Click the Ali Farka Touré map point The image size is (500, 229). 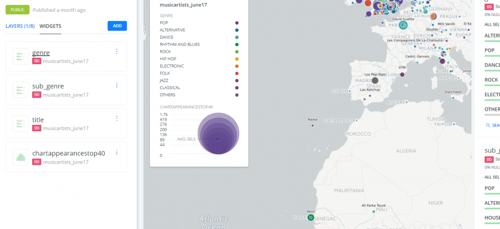point(374,212)
